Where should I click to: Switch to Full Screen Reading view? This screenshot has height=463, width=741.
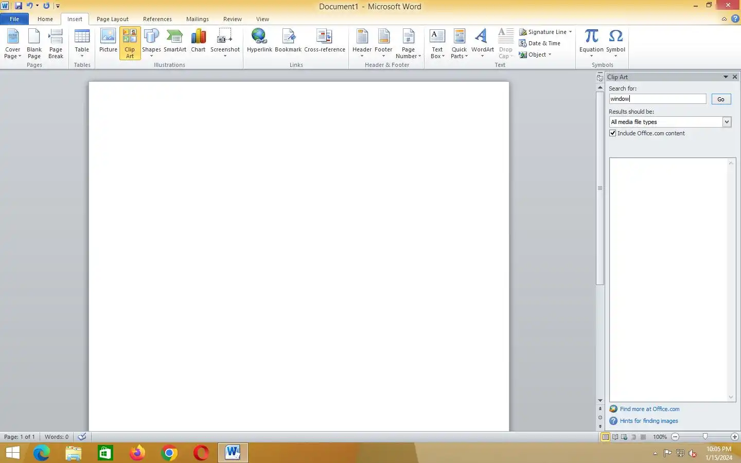[x=615, y=437]
